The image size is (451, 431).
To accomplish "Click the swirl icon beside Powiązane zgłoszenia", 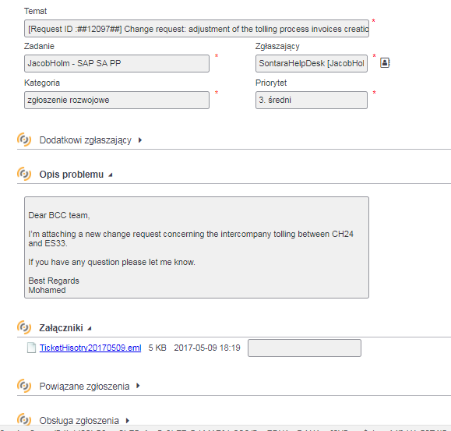I will 24,386.
